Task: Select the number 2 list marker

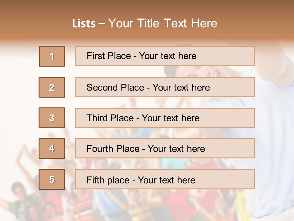Action: (52, 87)
